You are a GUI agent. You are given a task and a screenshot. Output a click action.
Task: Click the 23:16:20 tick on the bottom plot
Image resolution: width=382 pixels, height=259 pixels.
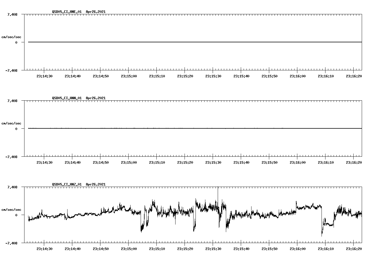[353, 248]
